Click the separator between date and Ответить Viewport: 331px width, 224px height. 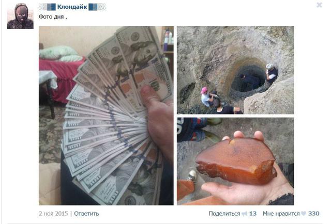pos(71,214)
